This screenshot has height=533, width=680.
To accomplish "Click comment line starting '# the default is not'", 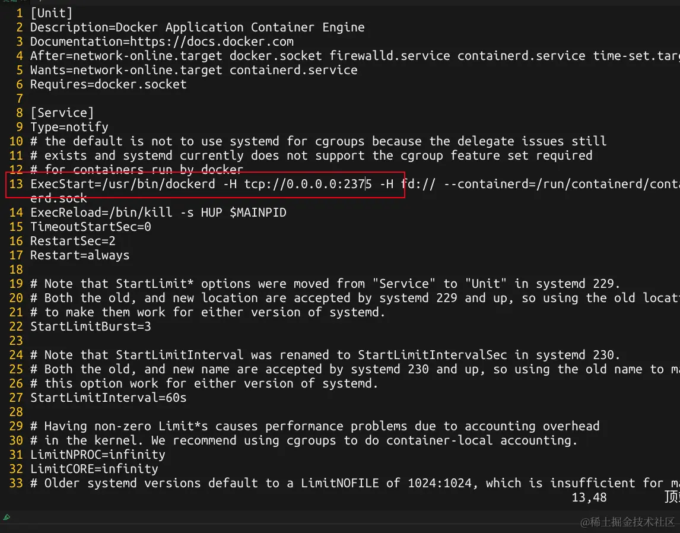I will [318, 141].
